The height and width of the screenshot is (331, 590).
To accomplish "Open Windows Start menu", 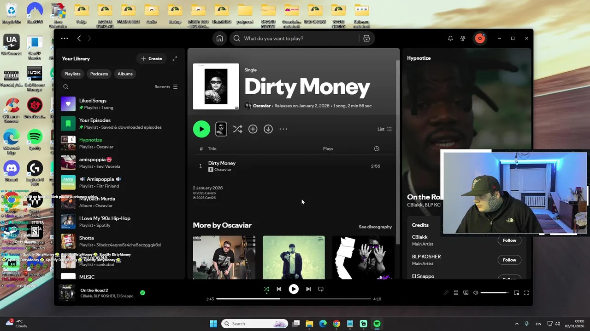I will pyautogui.click(x=213, y=324).
